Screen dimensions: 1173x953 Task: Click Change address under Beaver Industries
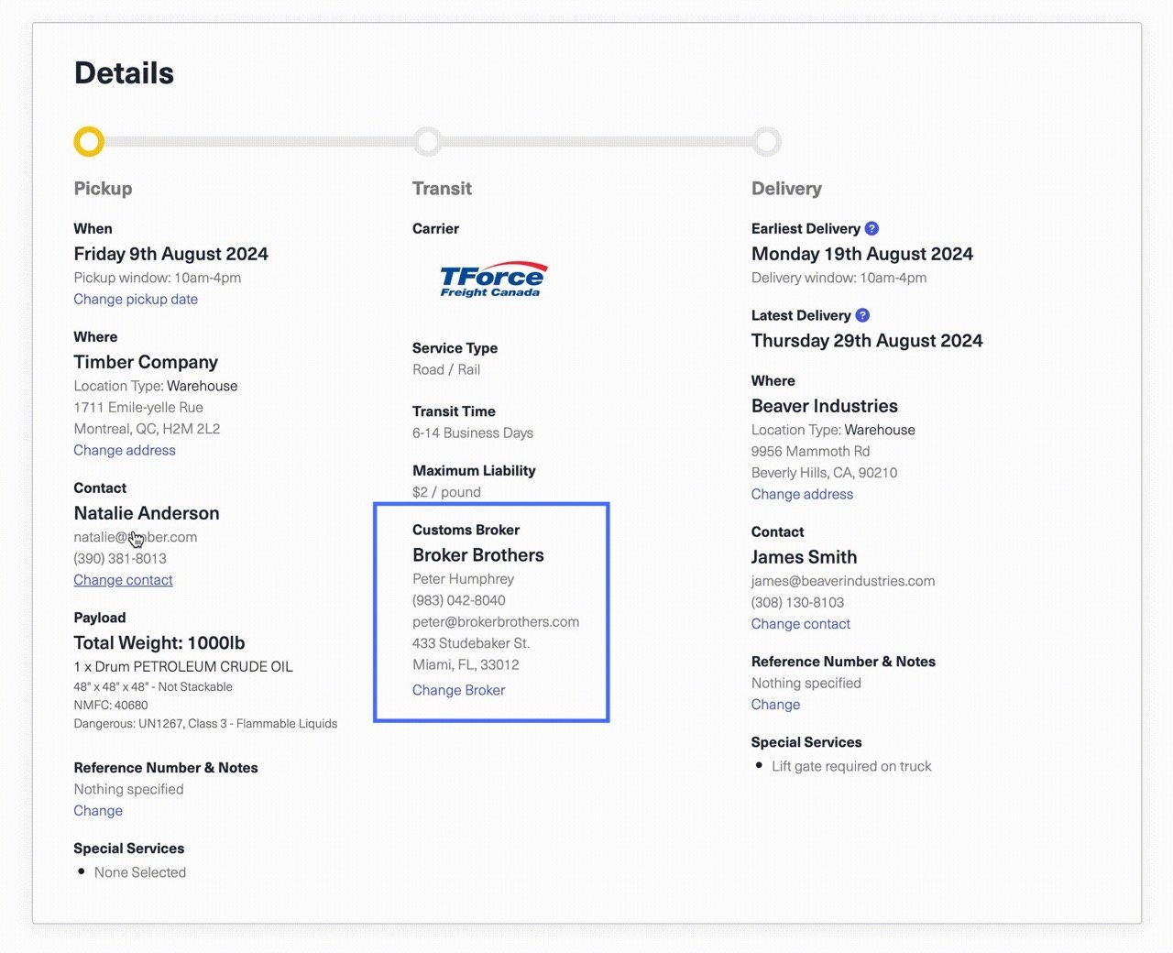pos(802,495)
